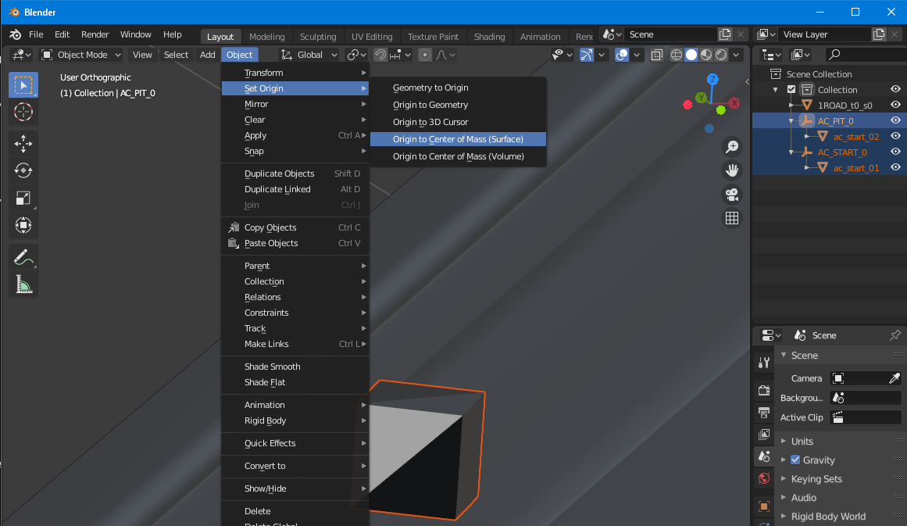
Task: Collapse AC_PIT_0 tree item
Action: pyautogui.click(x=791, y=121)
